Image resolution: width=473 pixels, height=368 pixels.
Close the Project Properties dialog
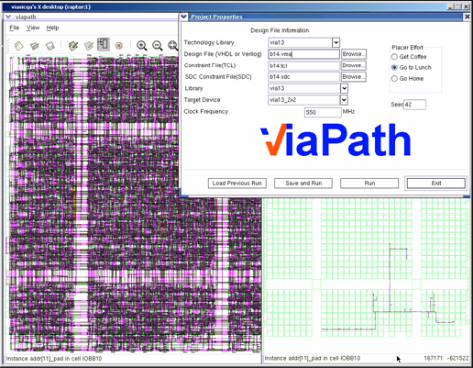467,17
